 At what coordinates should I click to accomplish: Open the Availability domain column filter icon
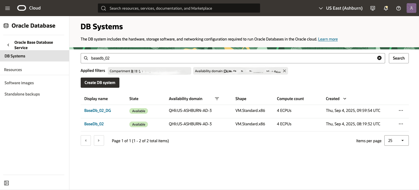click(x=217, y=99)
